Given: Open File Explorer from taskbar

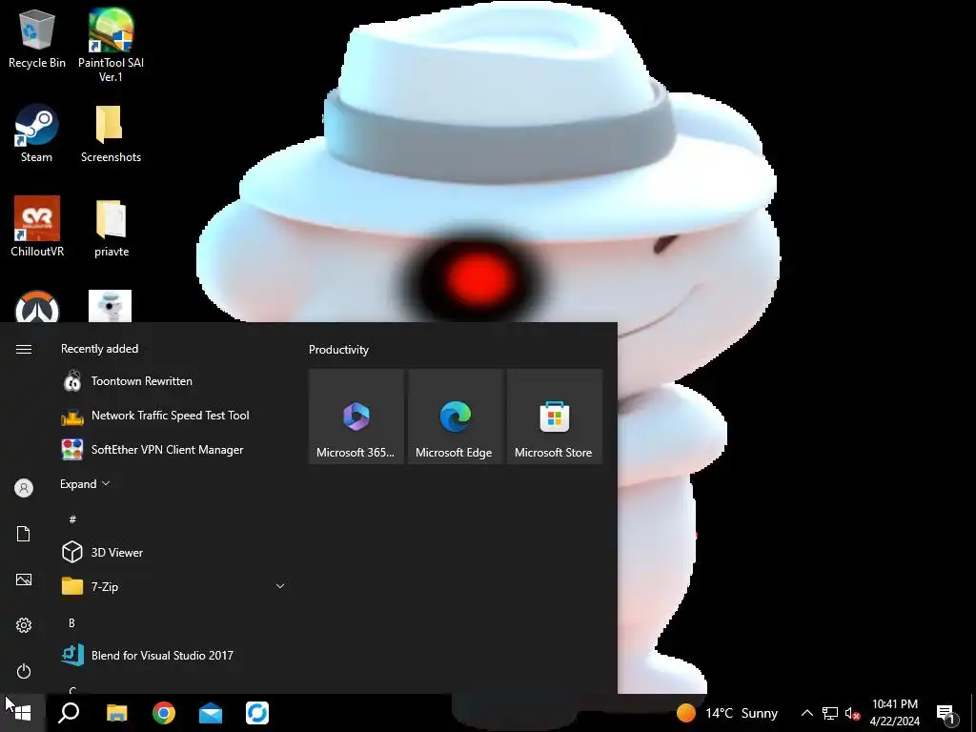Looking at the screenshot, I should (x=116, y=713).
